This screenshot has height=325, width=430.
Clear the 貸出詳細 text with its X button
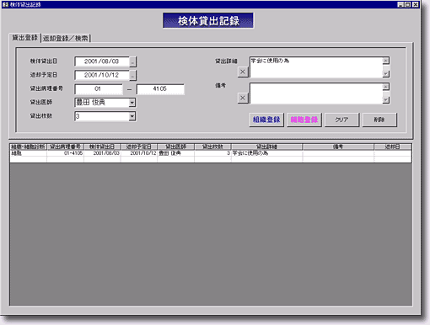243,72
